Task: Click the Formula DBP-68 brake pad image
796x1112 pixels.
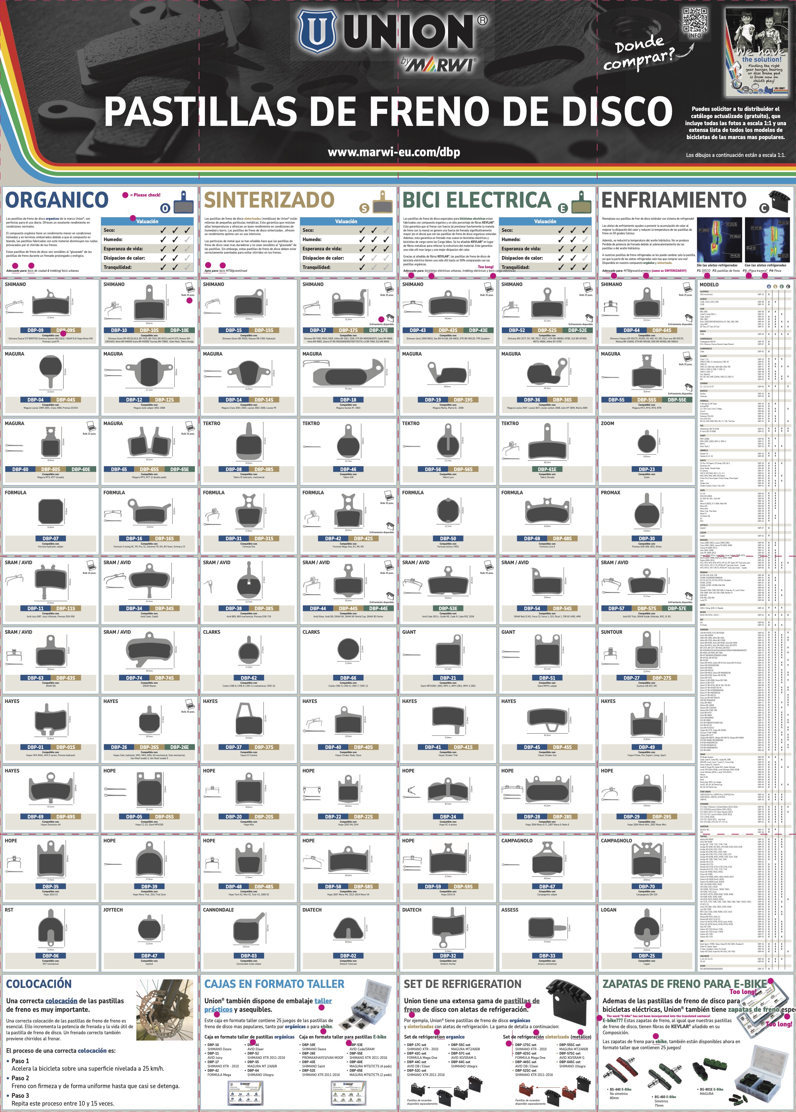Action: point(548,510)
